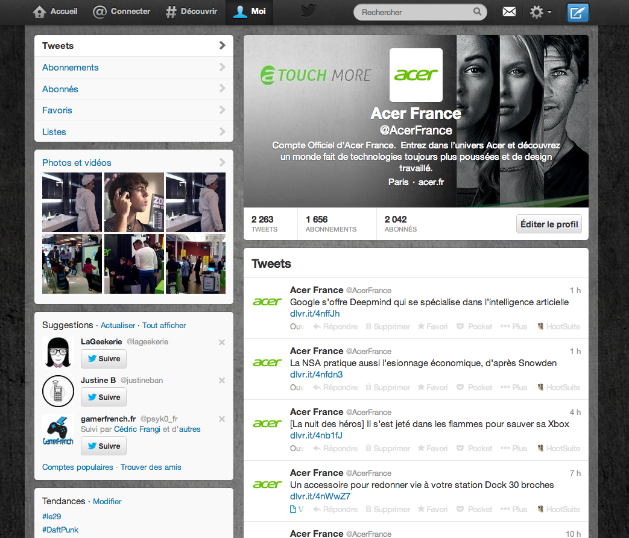This screenshot has width=629, height=538.
Task: Open Cédric Frangi profile link
Action: pyautogui.click(x=137, y=429)
